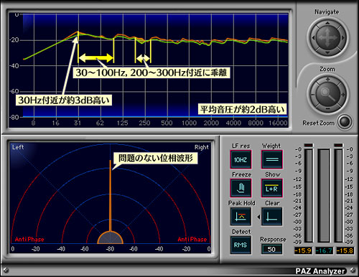The width and height of the screenshot is (359, 277).
Task: Click the Navigate pad up arrow
Action: coord(327,23)
